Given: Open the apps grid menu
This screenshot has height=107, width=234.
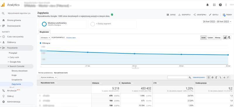Looking at the screenshot, I should point(214,5).
